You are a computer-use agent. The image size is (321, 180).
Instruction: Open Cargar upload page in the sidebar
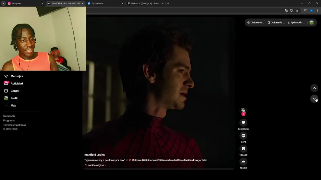[x=12, y=91]
